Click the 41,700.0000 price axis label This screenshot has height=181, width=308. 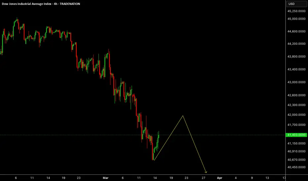[296, 125]
